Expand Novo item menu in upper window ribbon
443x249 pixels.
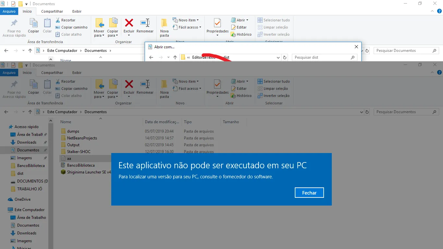(186, 20)
